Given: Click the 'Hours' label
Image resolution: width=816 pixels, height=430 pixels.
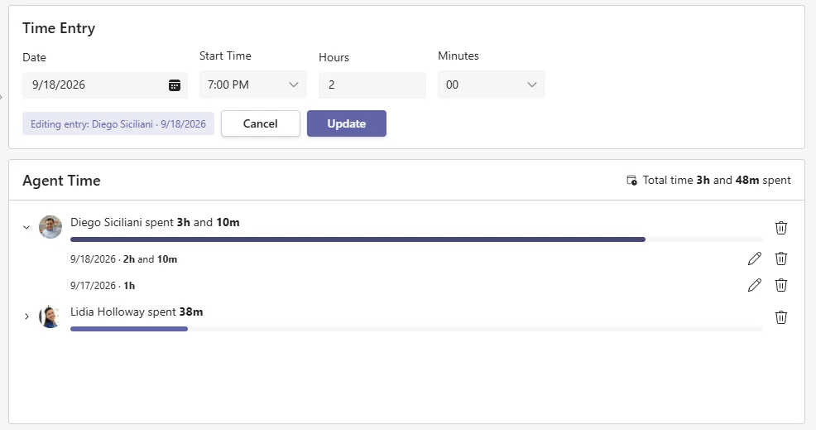Looking at the screenshot, I should click(334, 57).
